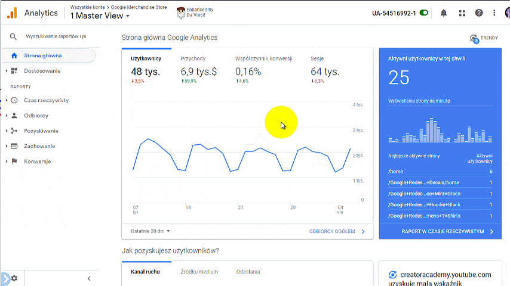The height and width of the screenshot is (286, 510).
Task: Open RAPORT W CZASIE RZECZYWISTYM link
Action: click(447, 231)
